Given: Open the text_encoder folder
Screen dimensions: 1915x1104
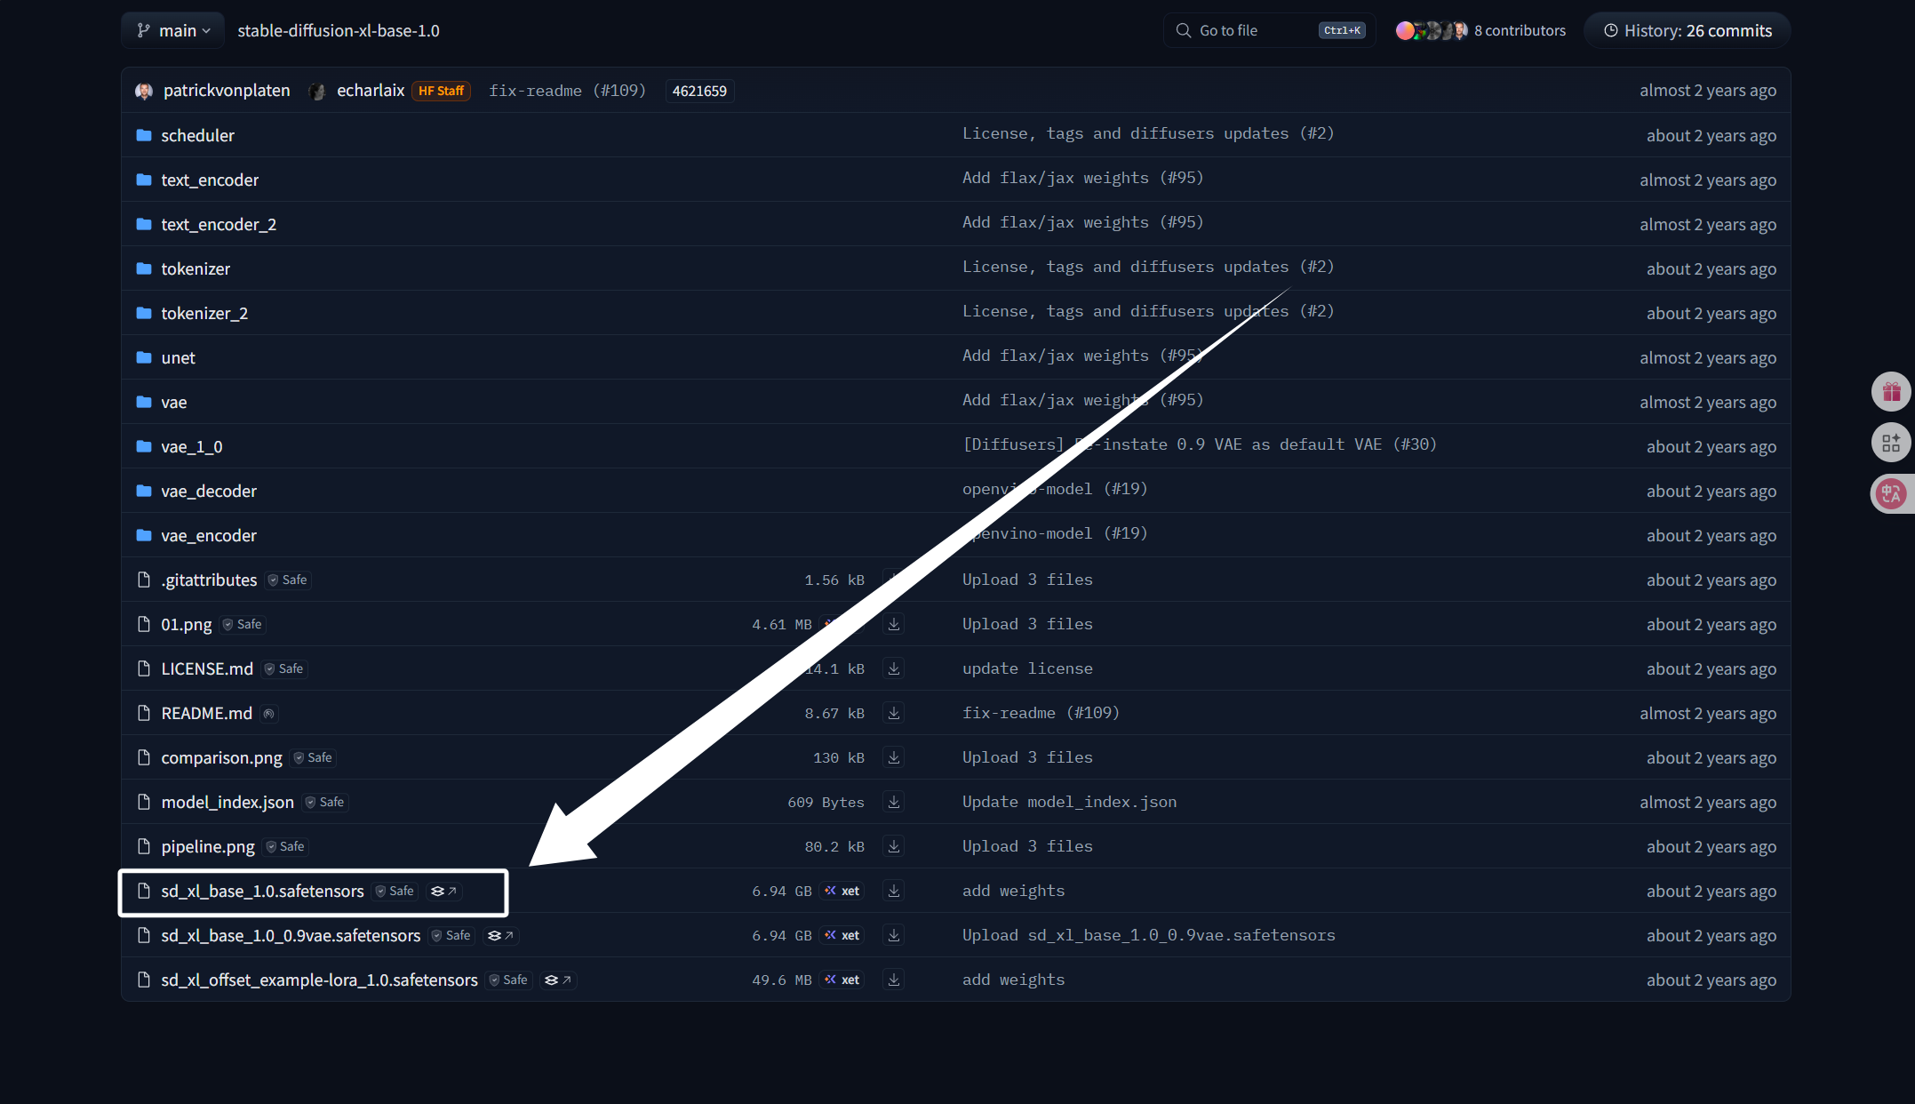Looking at the screenshot, I should (x=210, y=180).
